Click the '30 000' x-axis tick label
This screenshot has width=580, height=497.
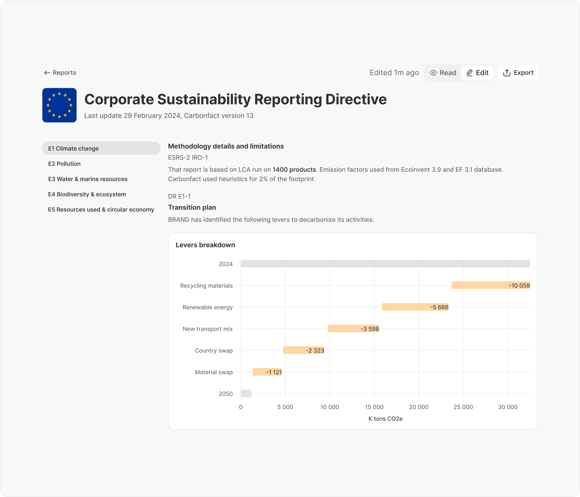tap(508, 407)
